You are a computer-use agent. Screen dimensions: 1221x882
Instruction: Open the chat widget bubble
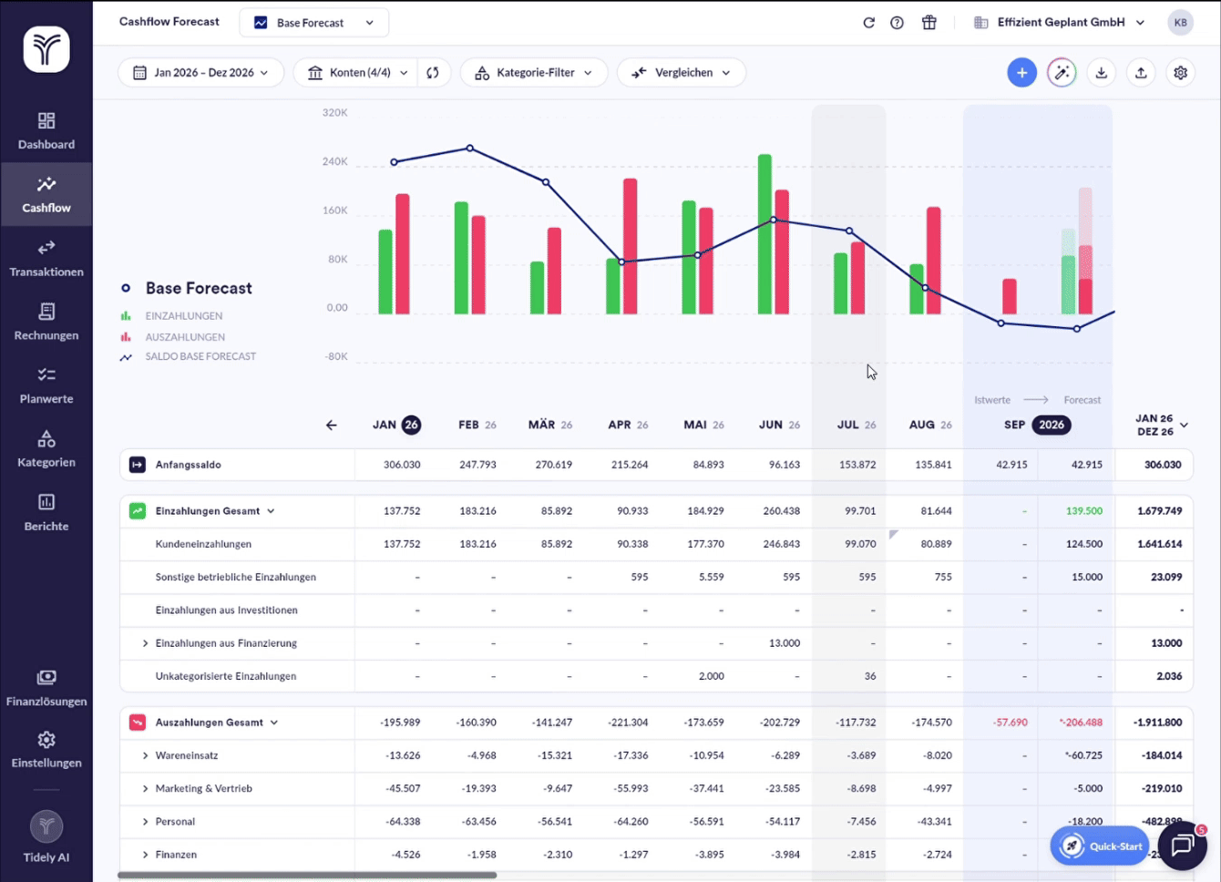click(1183, 845)
